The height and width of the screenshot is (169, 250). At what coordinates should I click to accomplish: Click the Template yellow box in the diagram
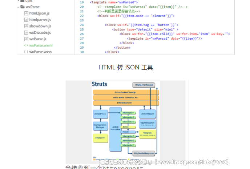click(148, 134)
